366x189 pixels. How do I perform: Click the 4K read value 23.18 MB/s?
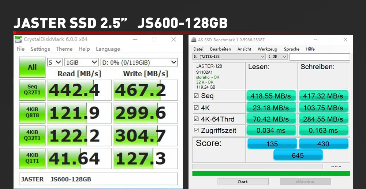pos(271,108)
